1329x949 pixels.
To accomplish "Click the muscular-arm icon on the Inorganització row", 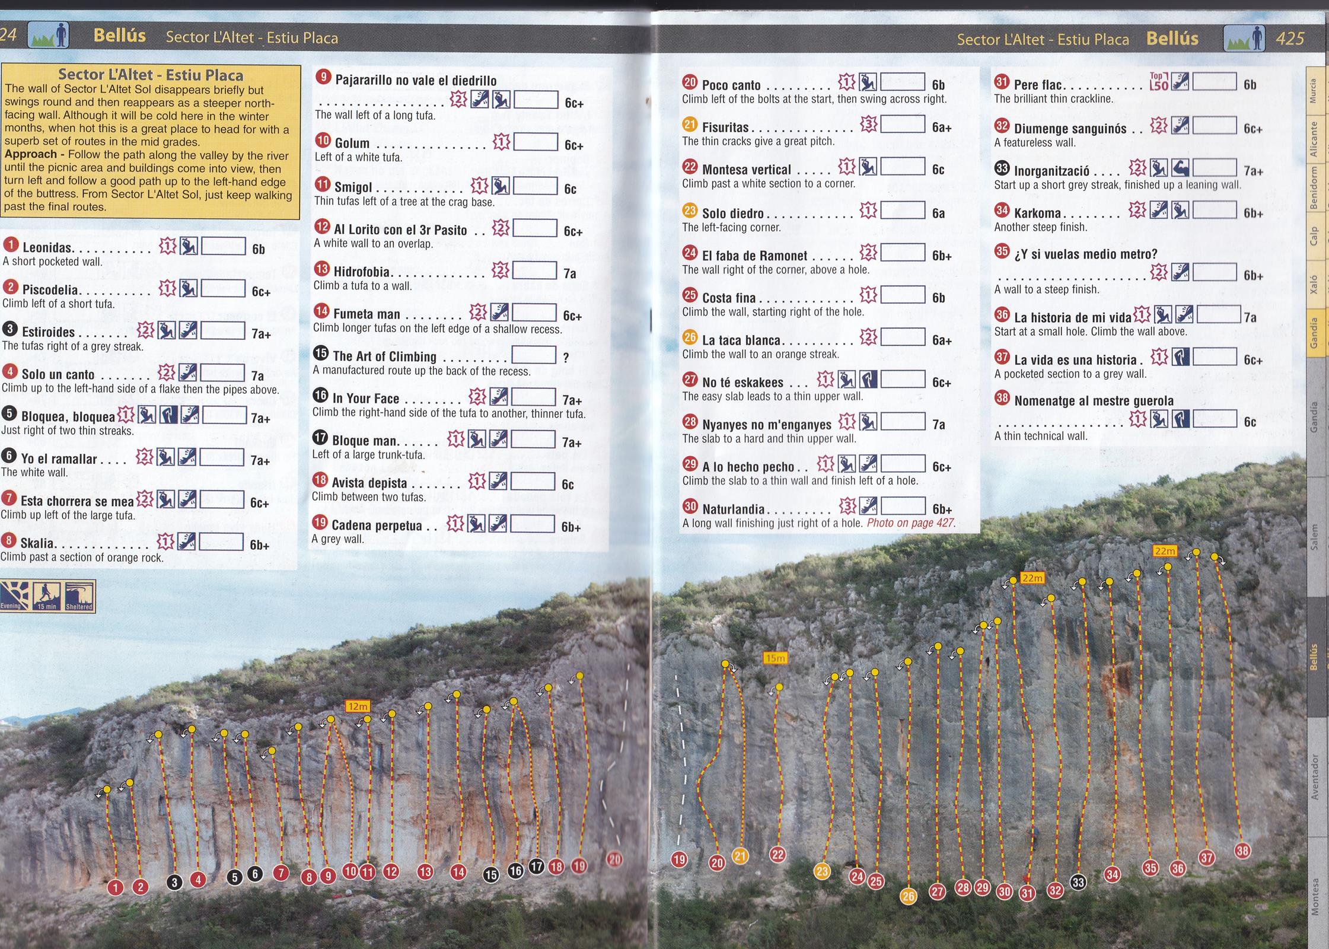I will point(1180,168).
